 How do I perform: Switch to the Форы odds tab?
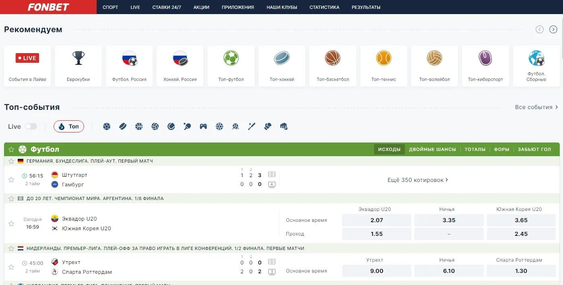tap(502, 149)
